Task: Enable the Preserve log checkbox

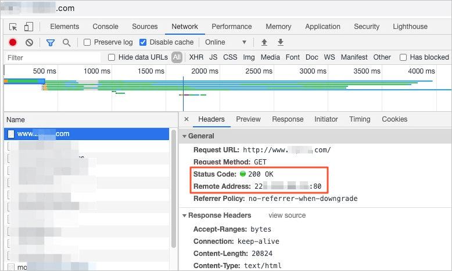Action: click(x=87, y=42)
